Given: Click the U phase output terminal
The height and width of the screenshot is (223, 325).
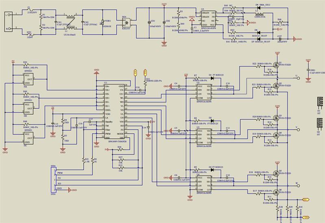Looking at the screenshot, I should click(297, 76).
